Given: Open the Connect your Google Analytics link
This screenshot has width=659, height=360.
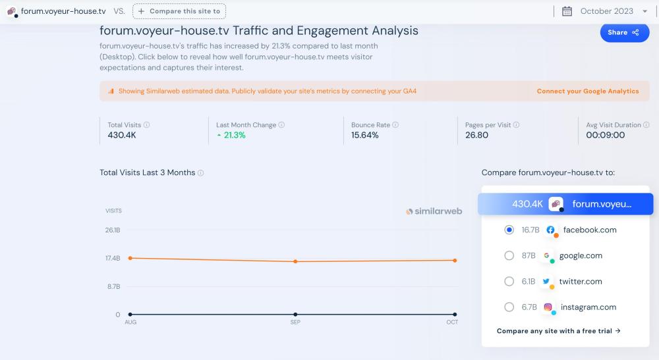Looking at the screenshot, I should tap(588, 91).
